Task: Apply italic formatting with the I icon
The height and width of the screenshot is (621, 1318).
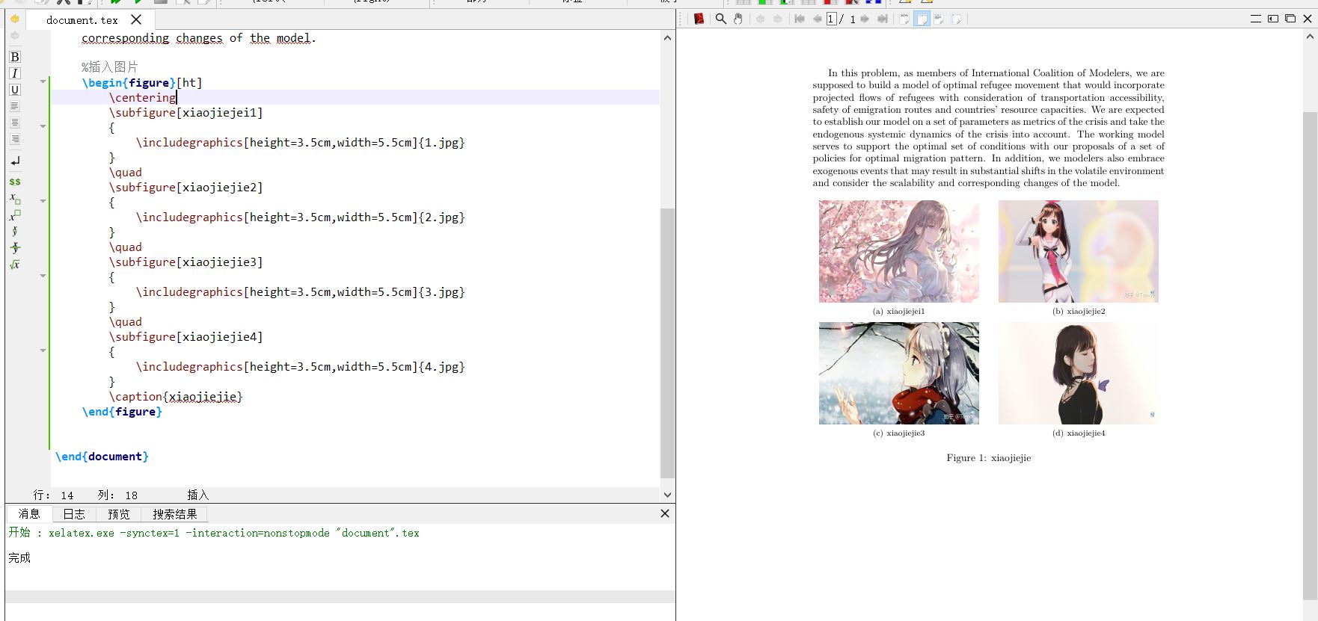Action: click(15, 73)
